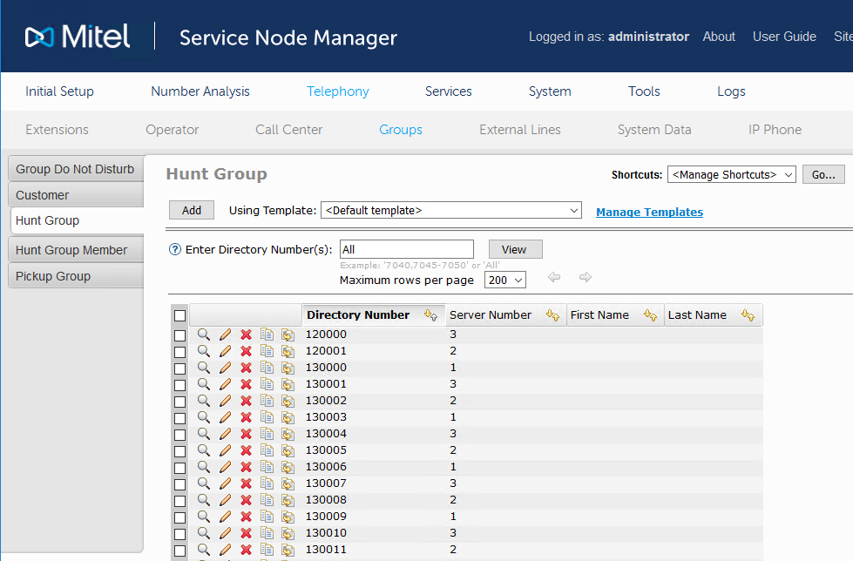The height and width of the screenshot is (561, 853).
Task: Tick the checkbox for directory 120001
Action: tap(179, 351)
